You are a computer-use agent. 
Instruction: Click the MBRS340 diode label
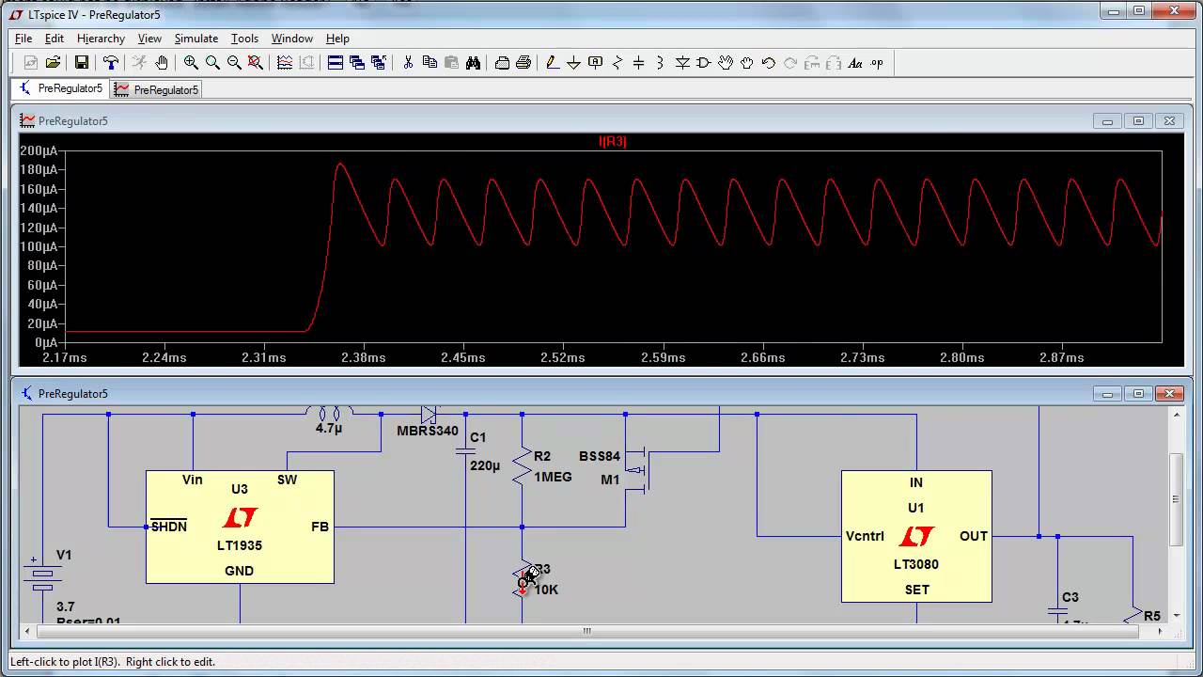pos(428,431)
